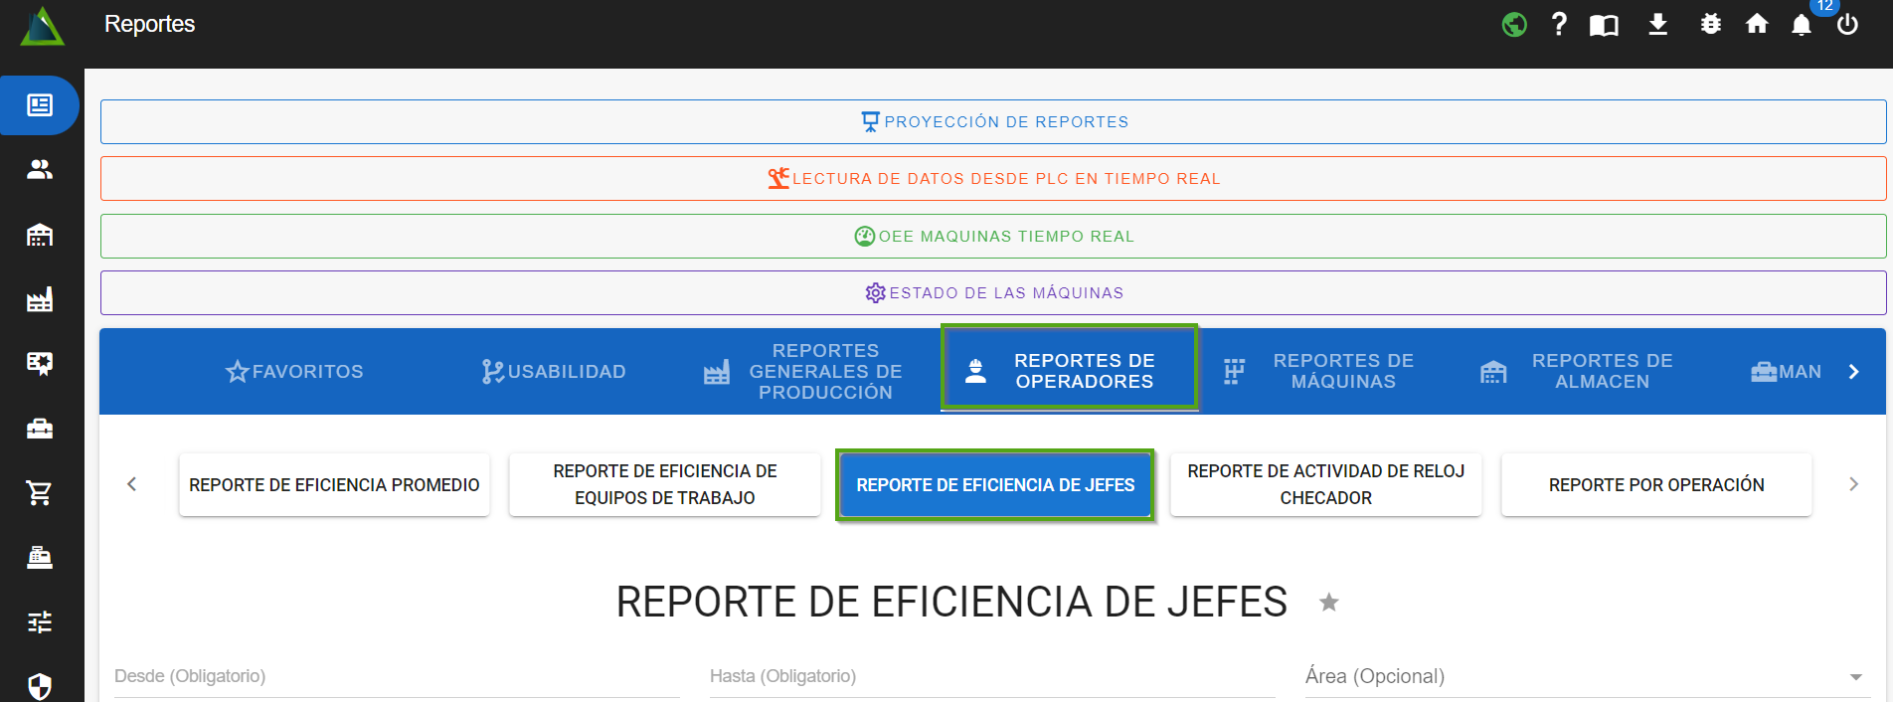Select the Favoritos tab
Viewport: 1893px width, 702px height.
294,371
